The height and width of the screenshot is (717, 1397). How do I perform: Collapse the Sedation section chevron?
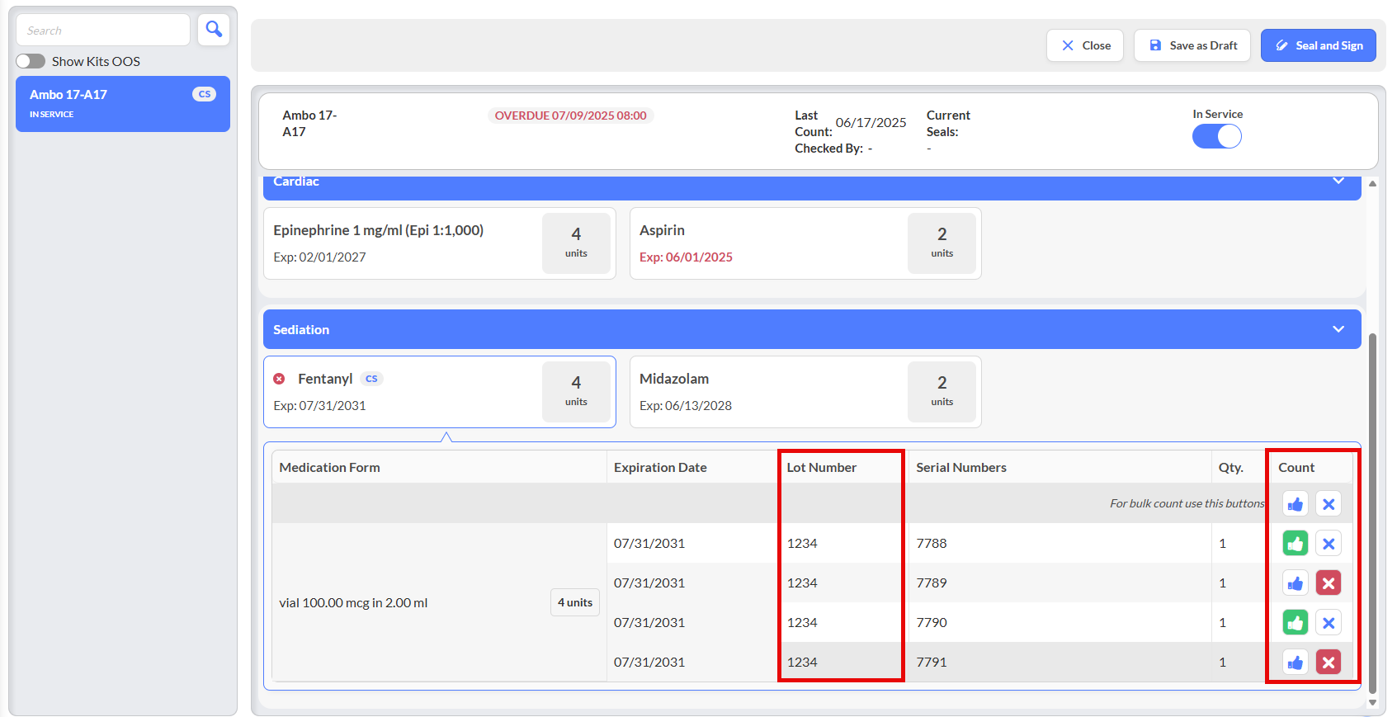coord(1338,329)
